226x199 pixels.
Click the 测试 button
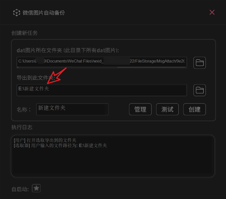pos(167,109)
